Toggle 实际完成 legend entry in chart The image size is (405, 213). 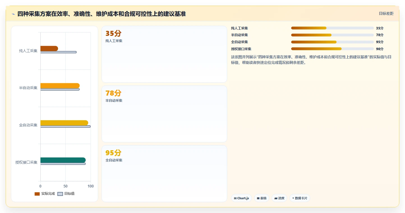click(45, 194)
